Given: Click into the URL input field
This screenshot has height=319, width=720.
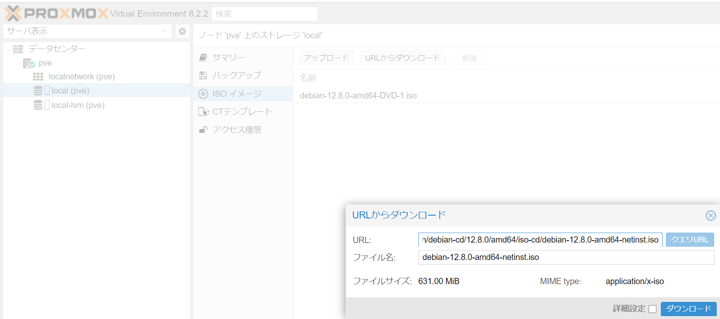Looking at the screenshot, I should point(540,240).
